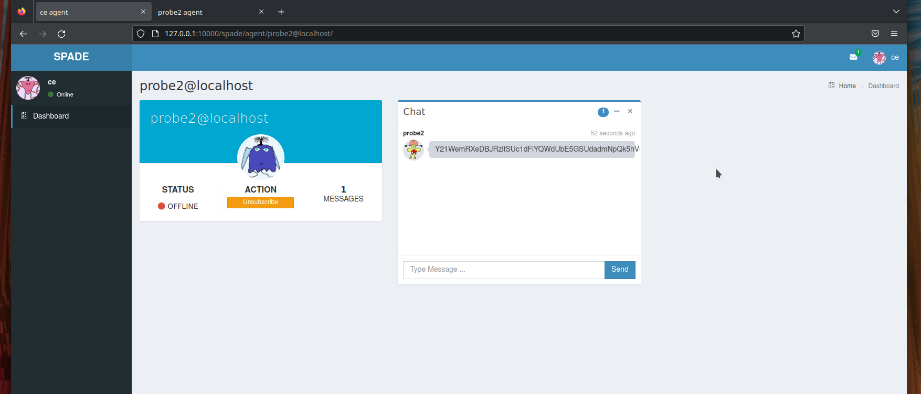
Task: Reload the current page
Action: (61, 34)
